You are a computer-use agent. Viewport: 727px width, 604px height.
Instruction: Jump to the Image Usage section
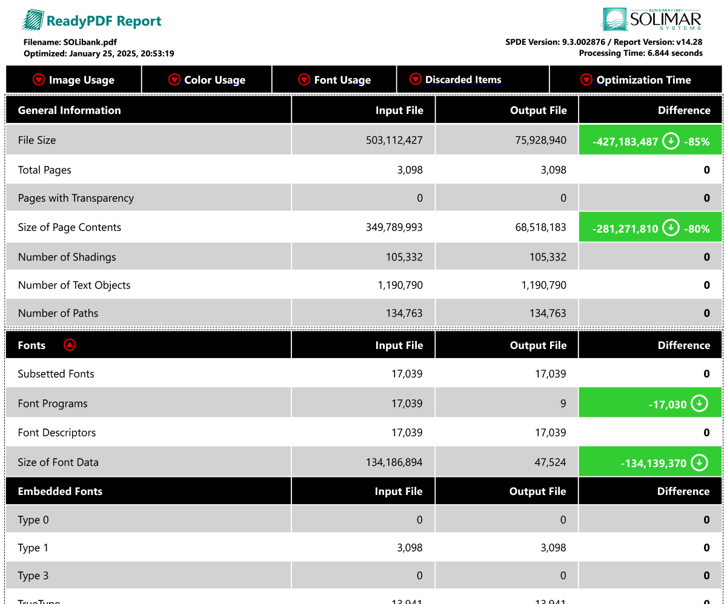click(81, 80)
